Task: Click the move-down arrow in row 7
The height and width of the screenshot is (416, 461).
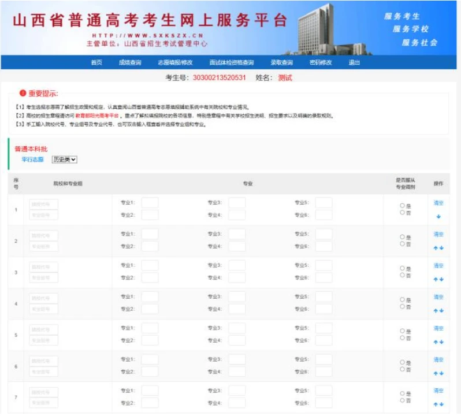Action: 441,404
